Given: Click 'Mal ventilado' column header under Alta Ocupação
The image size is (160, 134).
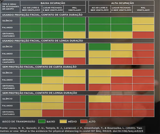Looking at the screenshot, I should click(x=143, y=9).
